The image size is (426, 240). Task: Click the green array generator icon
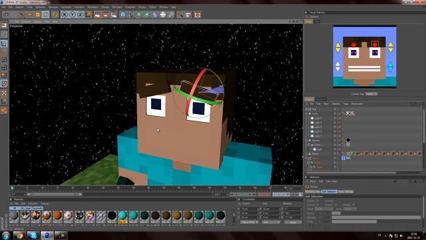[146, 15]
